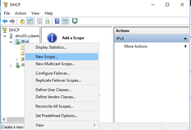Toggle Show/Hide Console Tree icon

tap(30, 21)
